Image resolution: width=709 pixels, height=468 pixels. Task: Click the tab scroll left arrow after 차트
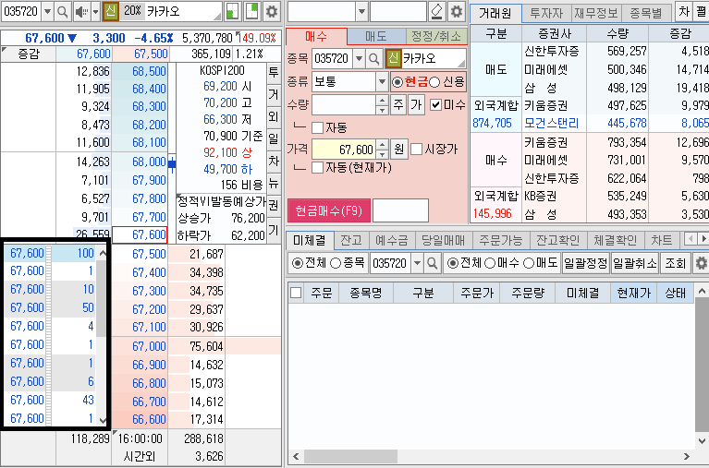coord(690,239)
